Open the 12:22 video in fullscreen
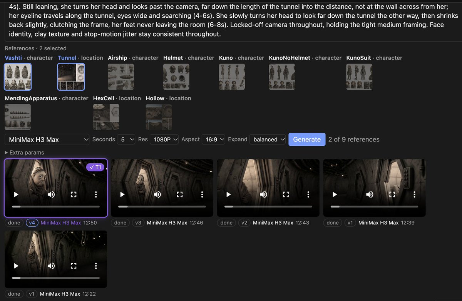The width and height of the screenshot is (462, 301). tap(74, 266)
